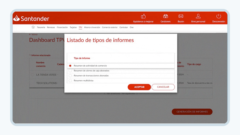Click the Dashboard TPV heading
The width and height of the screenshot is (240, 135).
[x=47, y=40]
